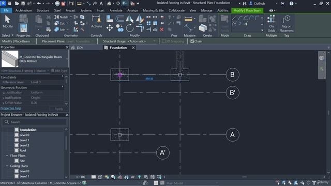
Task: Choose Mirror - Draw Axis tool
Action: pyautogui.click(x=140, y=19)
